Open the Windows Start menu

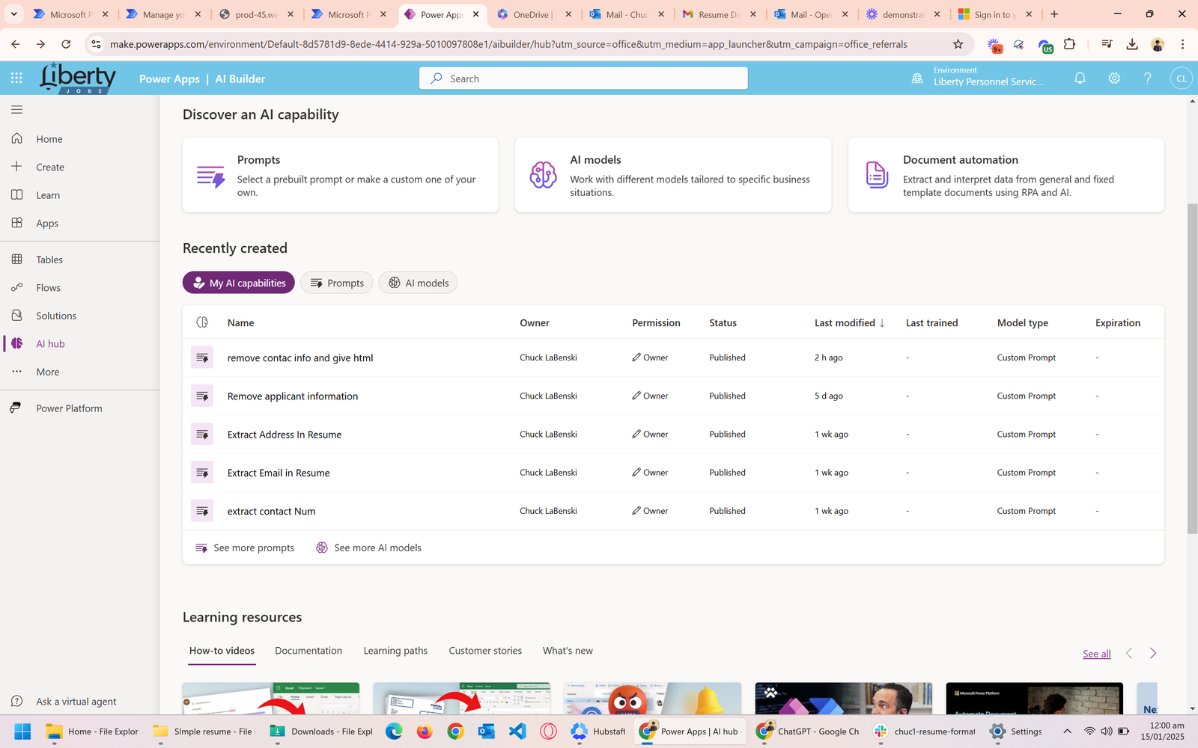(x=22, y=731)
